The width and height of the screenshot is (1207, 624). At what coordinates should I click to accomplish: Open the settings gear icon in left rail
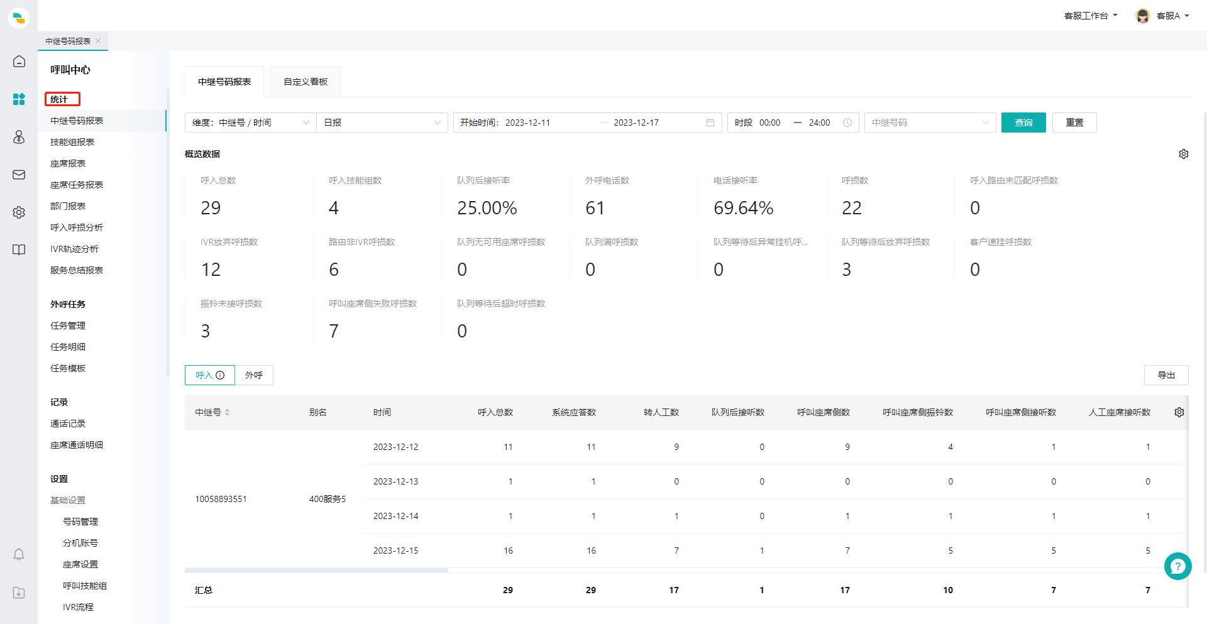pyautogui.click(x=19, y=212)
